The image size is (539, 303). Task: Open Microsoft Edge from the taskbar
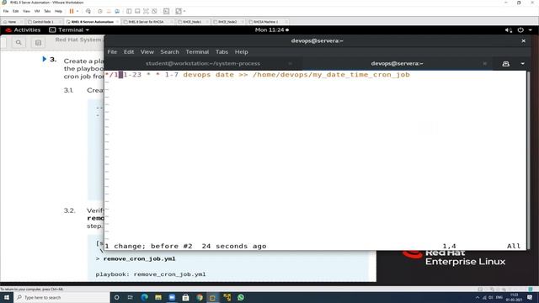tap(144, 297)
